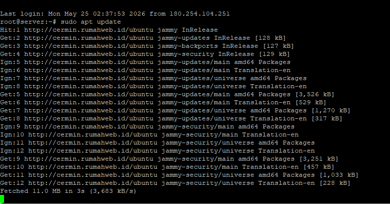Click the 'Get:12' line with 228 kB
This screenshot has width=390, height=204.
tap(175, 183)
